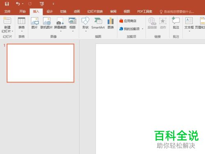
Task: Open 应用商店 add-in store
Action: coord(128,21)
